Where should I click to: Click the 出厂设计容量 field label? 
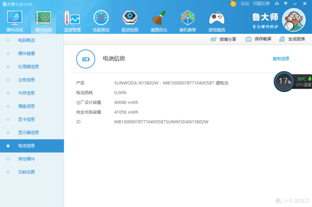[x=89, y=102]
